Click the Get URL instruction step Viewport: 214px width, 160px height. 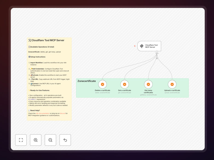[49, 80]
